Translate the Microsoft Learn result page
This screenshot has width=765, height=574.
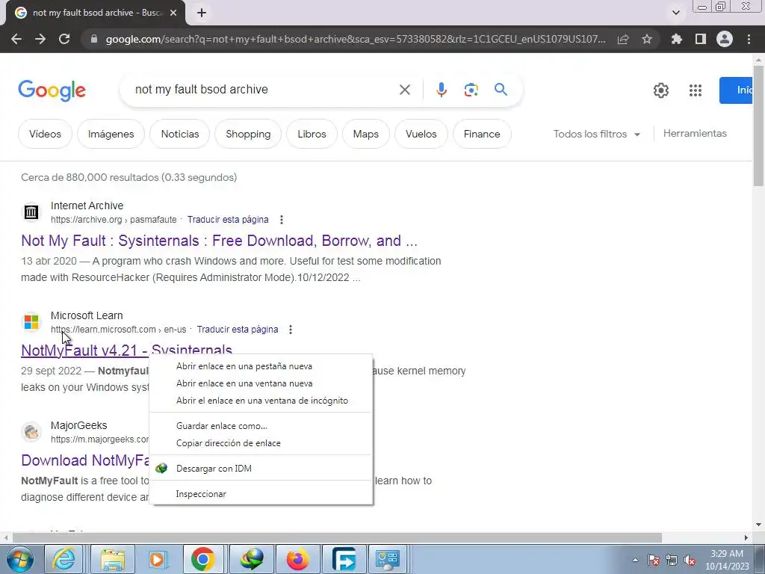pyautogui.click(x=238, y=330)
